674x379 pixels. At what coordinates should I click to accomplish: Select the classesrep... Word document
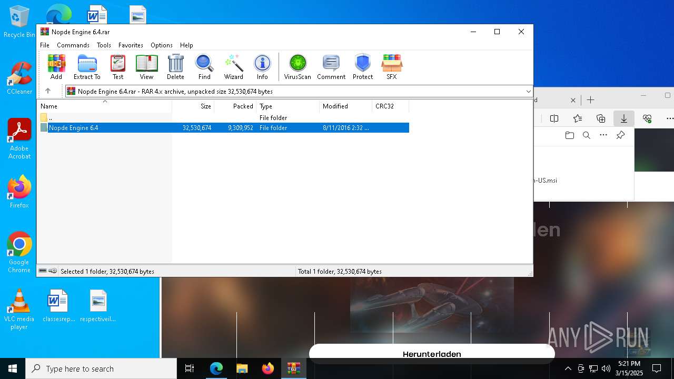click(x=58, y=305)
